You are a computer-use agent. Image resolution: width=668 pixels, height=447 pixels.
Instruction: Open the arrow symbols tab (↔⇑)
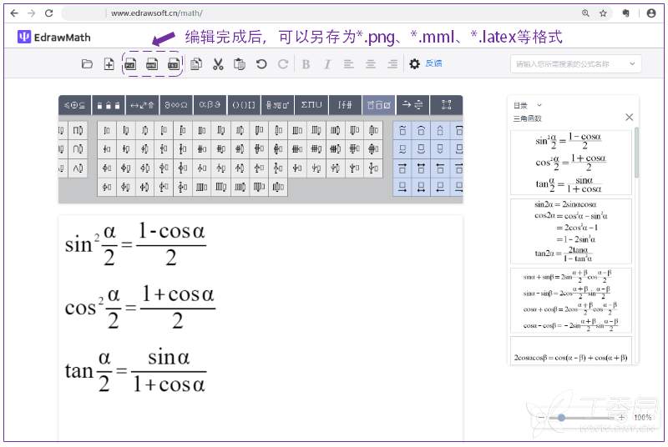pyautogui.click(x=142, y=105)
